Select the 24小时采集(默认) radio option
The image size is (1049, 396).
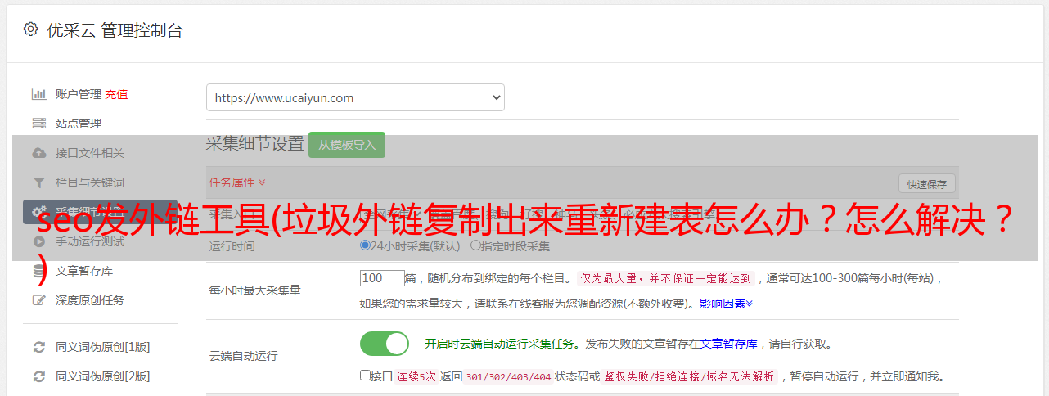point(365,245)
